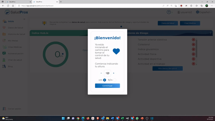The height and width of the screenshot is (121, 215).
Task: Click the browser refresh icon
Action: click(8, 6)
